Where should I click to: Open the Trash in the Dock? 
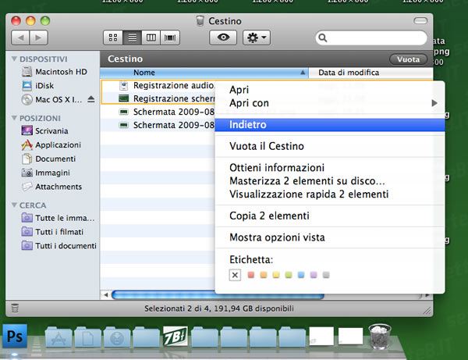380,337
